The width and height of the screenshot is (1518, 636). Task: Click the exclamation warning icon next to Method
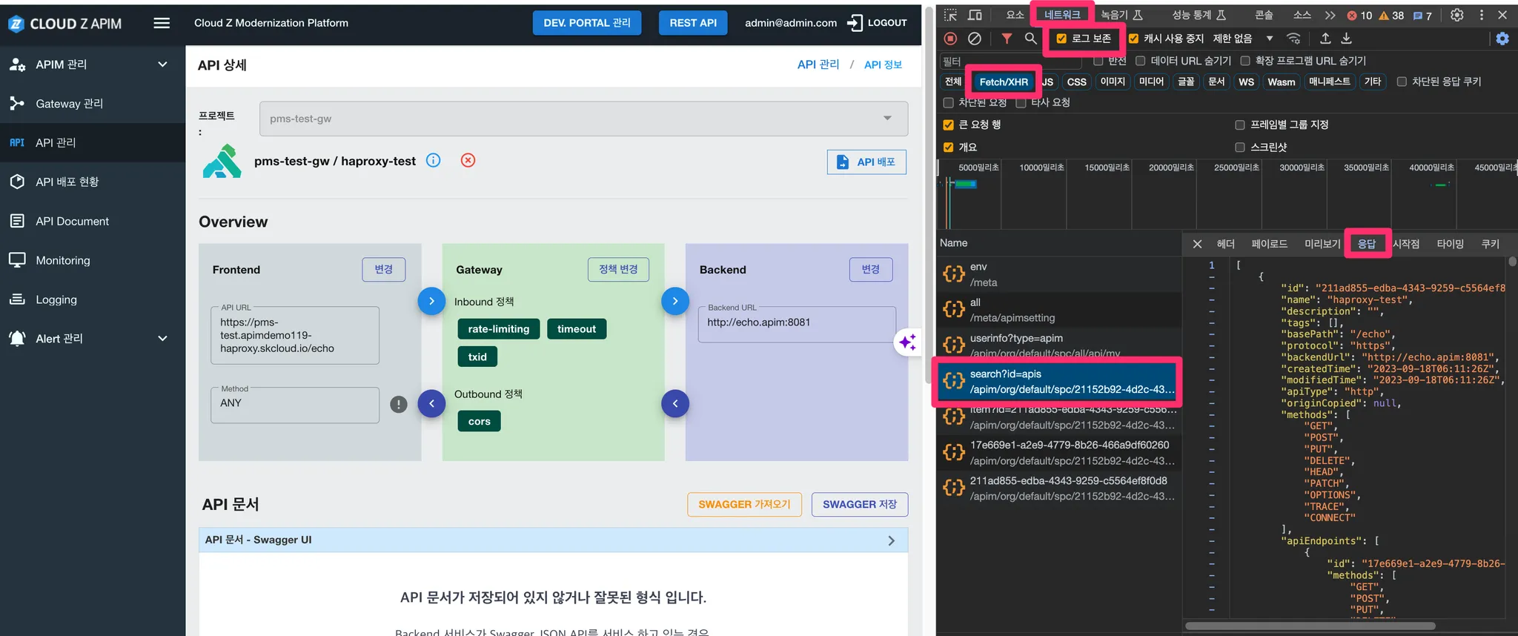(x=399, y=404)
